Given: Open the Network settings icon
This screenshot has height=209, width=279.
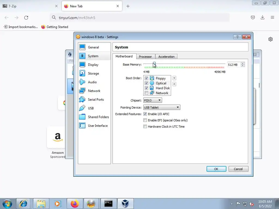Looking at the screenshot, I should click(x=82, y=91).
